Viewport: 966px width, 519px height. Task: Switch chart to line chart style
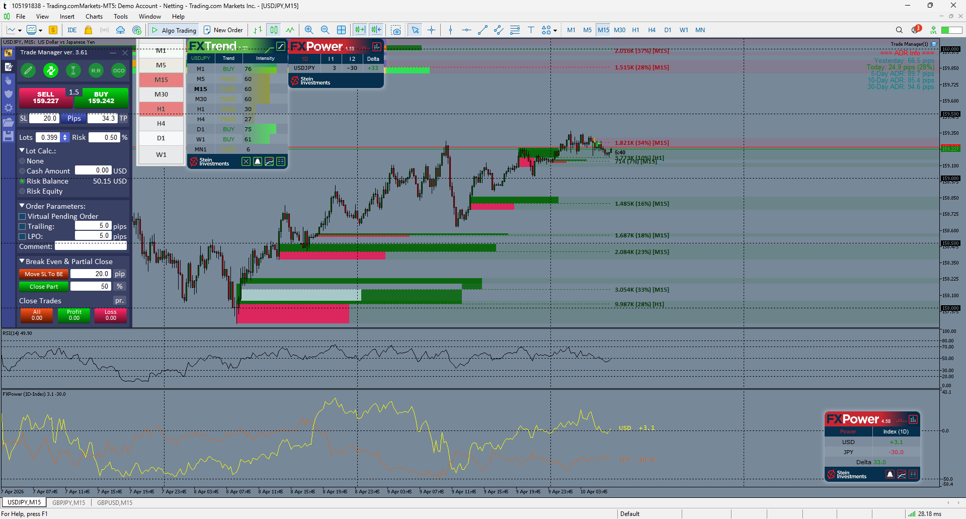point(290,30)
